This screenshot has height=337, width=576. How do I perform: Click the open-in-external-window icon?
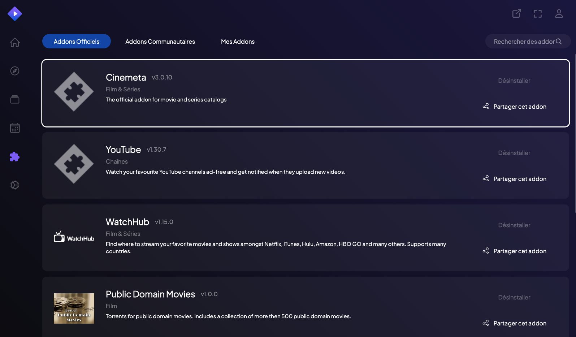(x=517, y=13)
